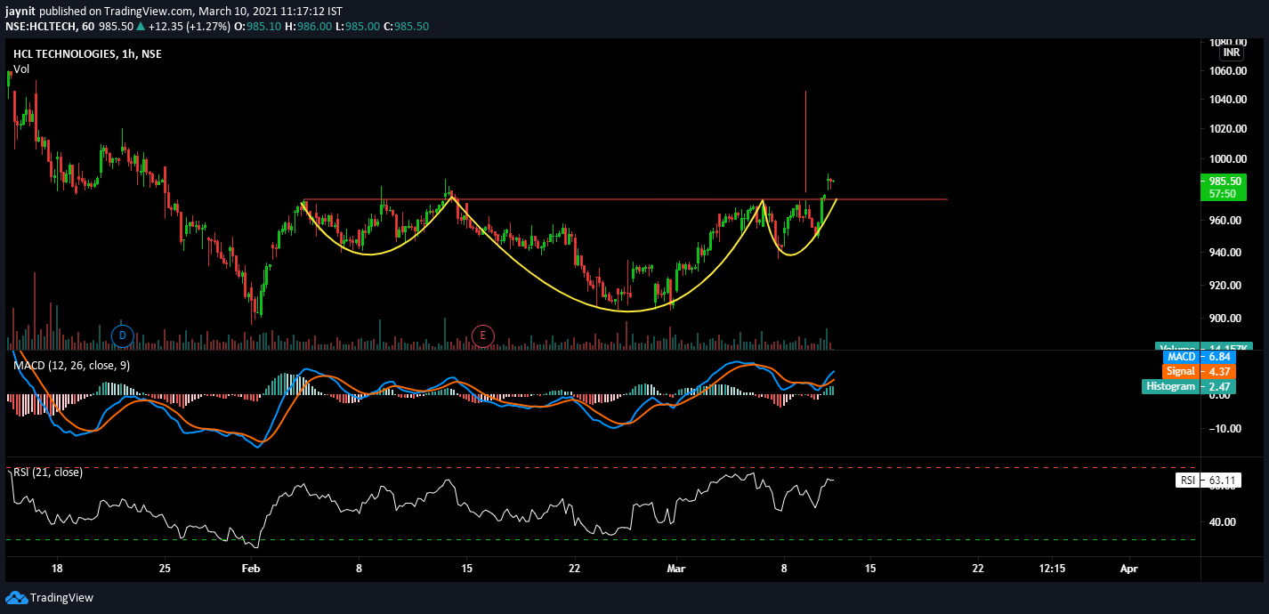1269x614 pixels.
Task: Click the current price label 985.50
Action: 1225,181
